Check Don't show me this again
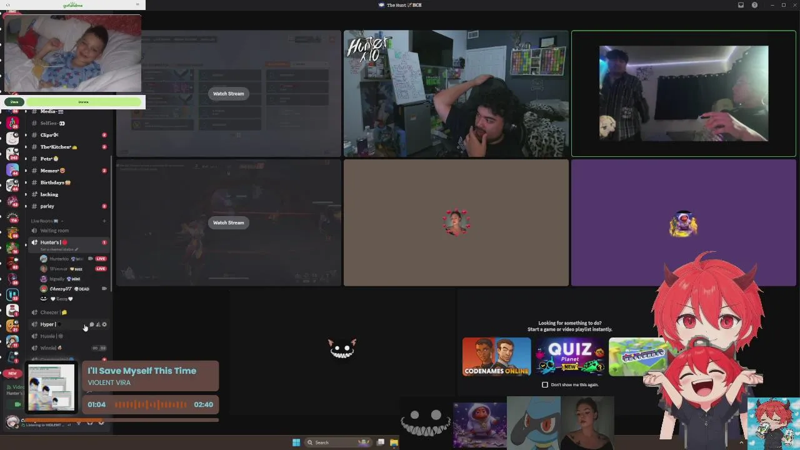This screenshot has width=800, height=450. click(545, 384)
